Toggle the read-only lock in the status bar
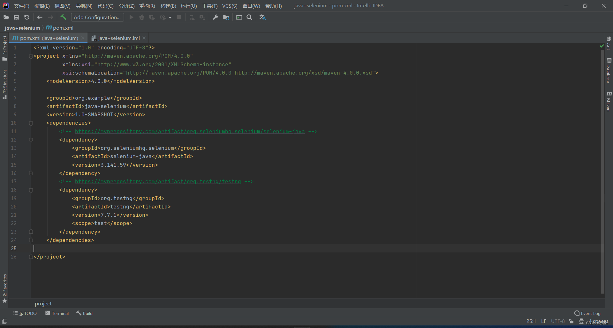This screenshot has width=613, height=328. 571,321
